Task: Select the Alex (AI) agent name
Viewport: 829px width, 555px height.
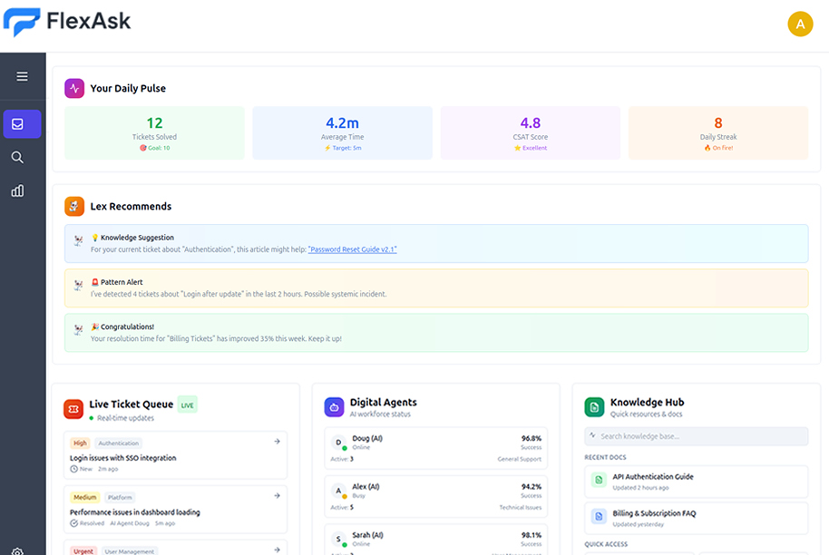Action: (x=366, y=486)
